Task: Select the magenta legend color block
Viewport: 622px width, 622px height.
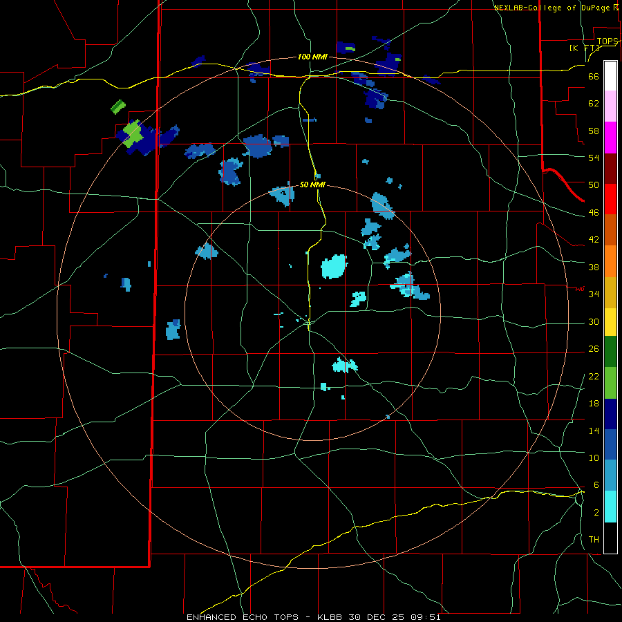Action: click(610, 138)
